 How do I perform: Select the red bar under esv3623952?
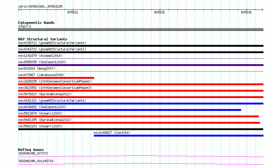(x=141, y=91)
